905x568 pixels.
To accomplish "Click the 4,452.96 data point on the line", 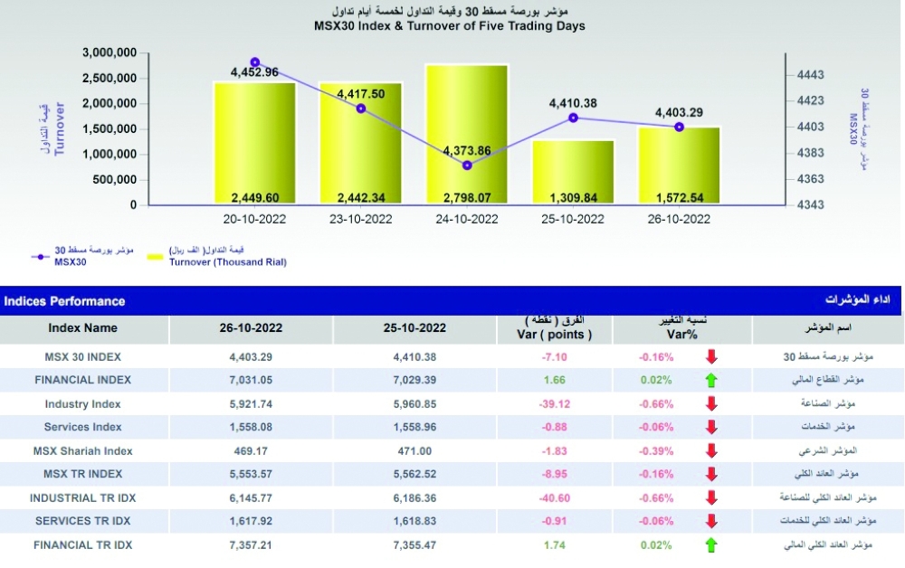I will pos(254,62).
